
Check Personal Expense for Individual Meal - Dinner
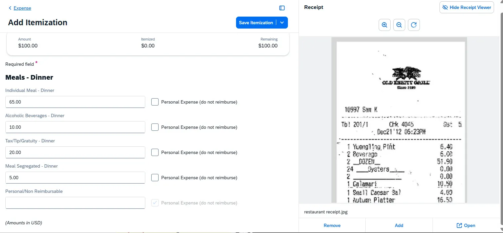pyautogui.click(x=155, y=102)
